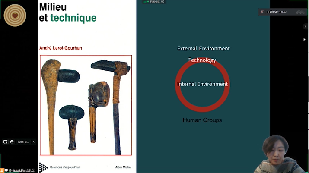Click the tools photograph on book cover

[x=86, y=105]
